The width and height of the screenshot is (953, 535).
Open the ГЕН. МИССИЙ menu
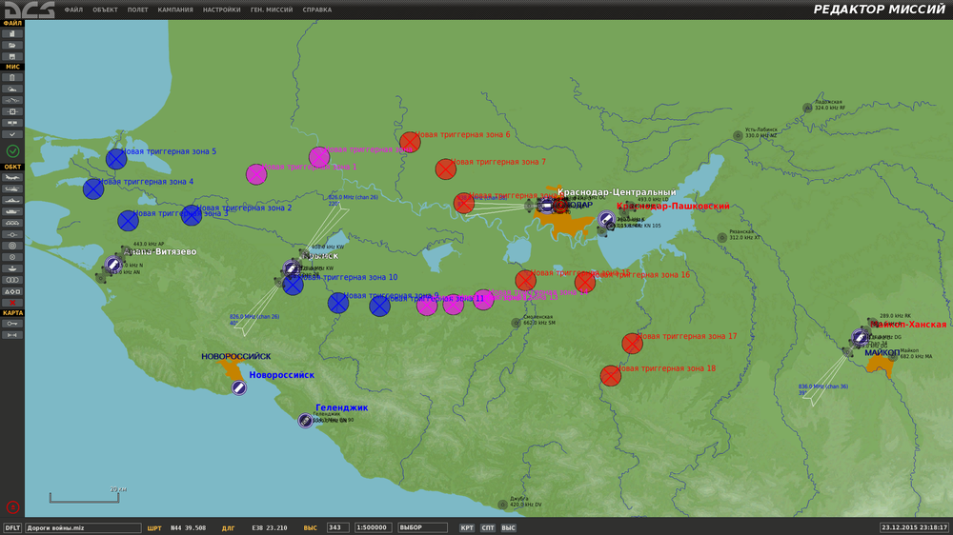[271, 10]
